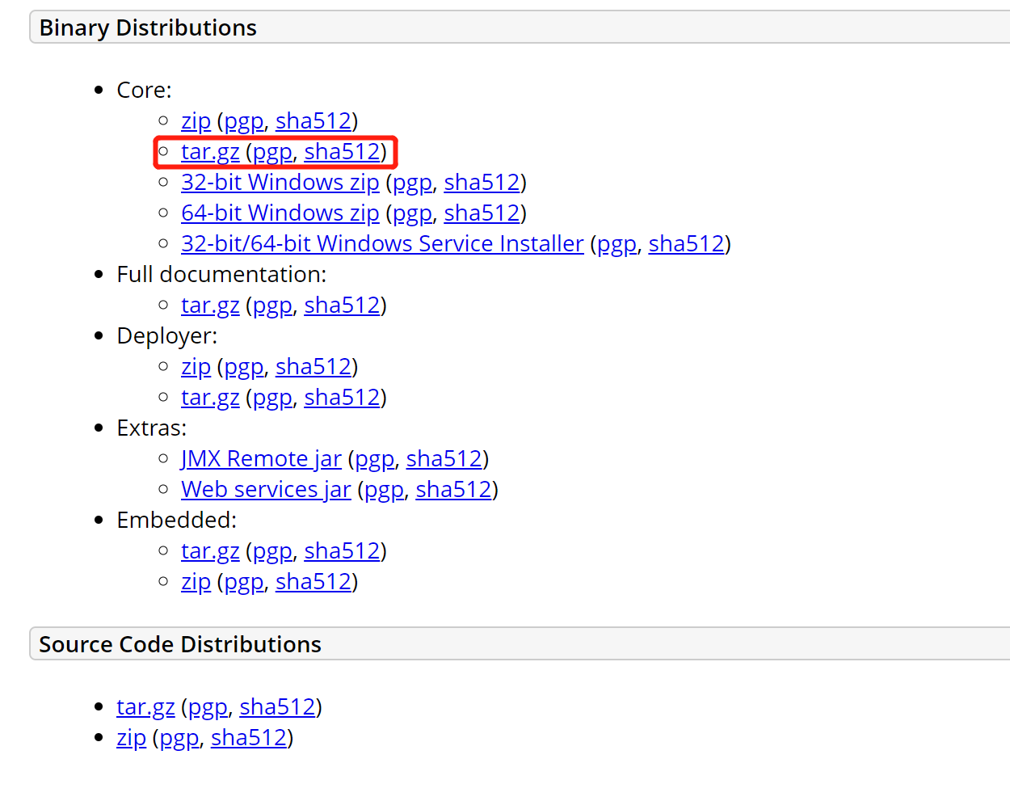This screenshot has width=1010, height=801.
Task: View sha512 for the Windows Service Installer
Action: [x=686, y=243]
